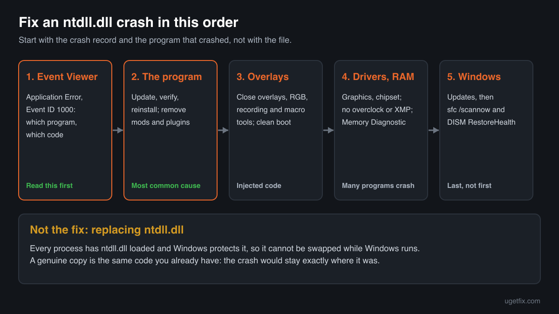Click the 'Graphics, chipset;' line
Viewport: 559px width, 314px height.
pyautogui.click(x=372, y=97)
